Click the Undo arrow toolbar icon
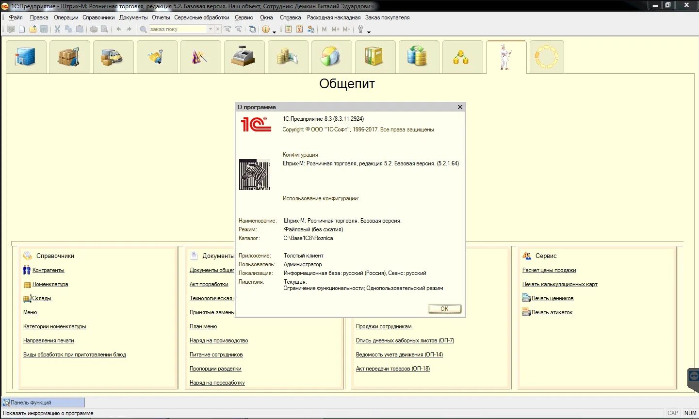 click(119, 29)
